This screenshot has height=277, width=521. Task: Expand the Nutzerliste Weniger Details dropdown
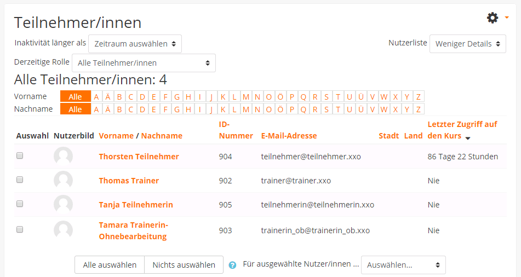467,44
